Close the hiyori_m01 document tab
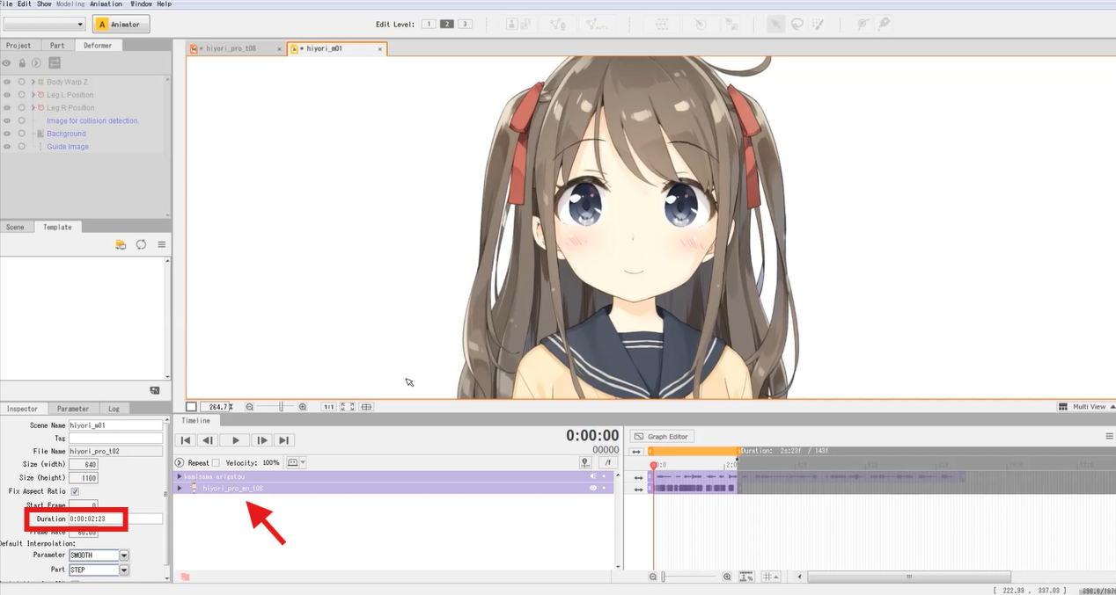 [380, 49]
